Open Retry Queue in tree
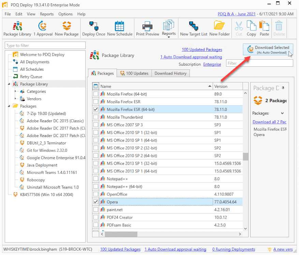The height and width of the screenshot is (255, 299). tap(31, 77)
